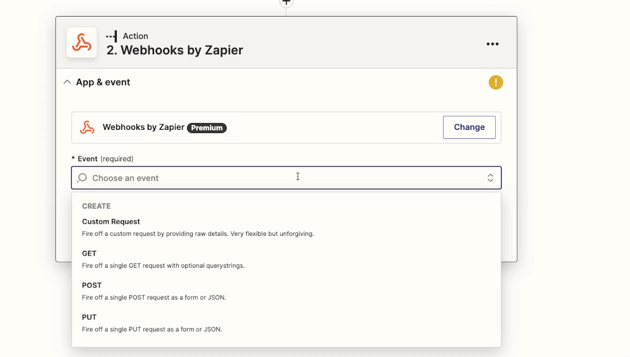Click the Premium badge

click(207, 128)
